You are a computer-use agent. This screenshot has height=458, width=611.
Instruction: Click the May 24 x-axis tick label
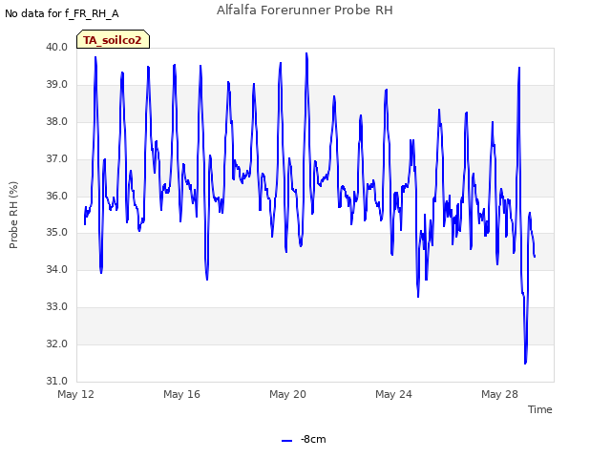(393, 394)
